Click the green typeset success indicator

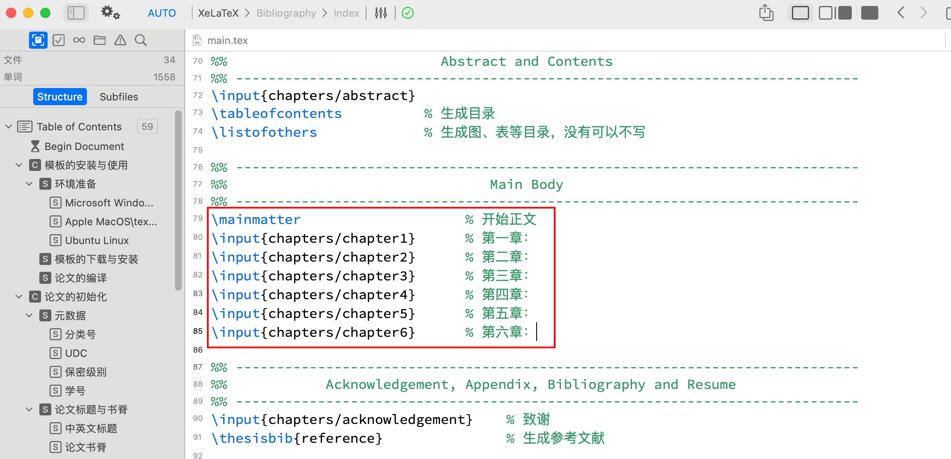click(x=407, y=13)
